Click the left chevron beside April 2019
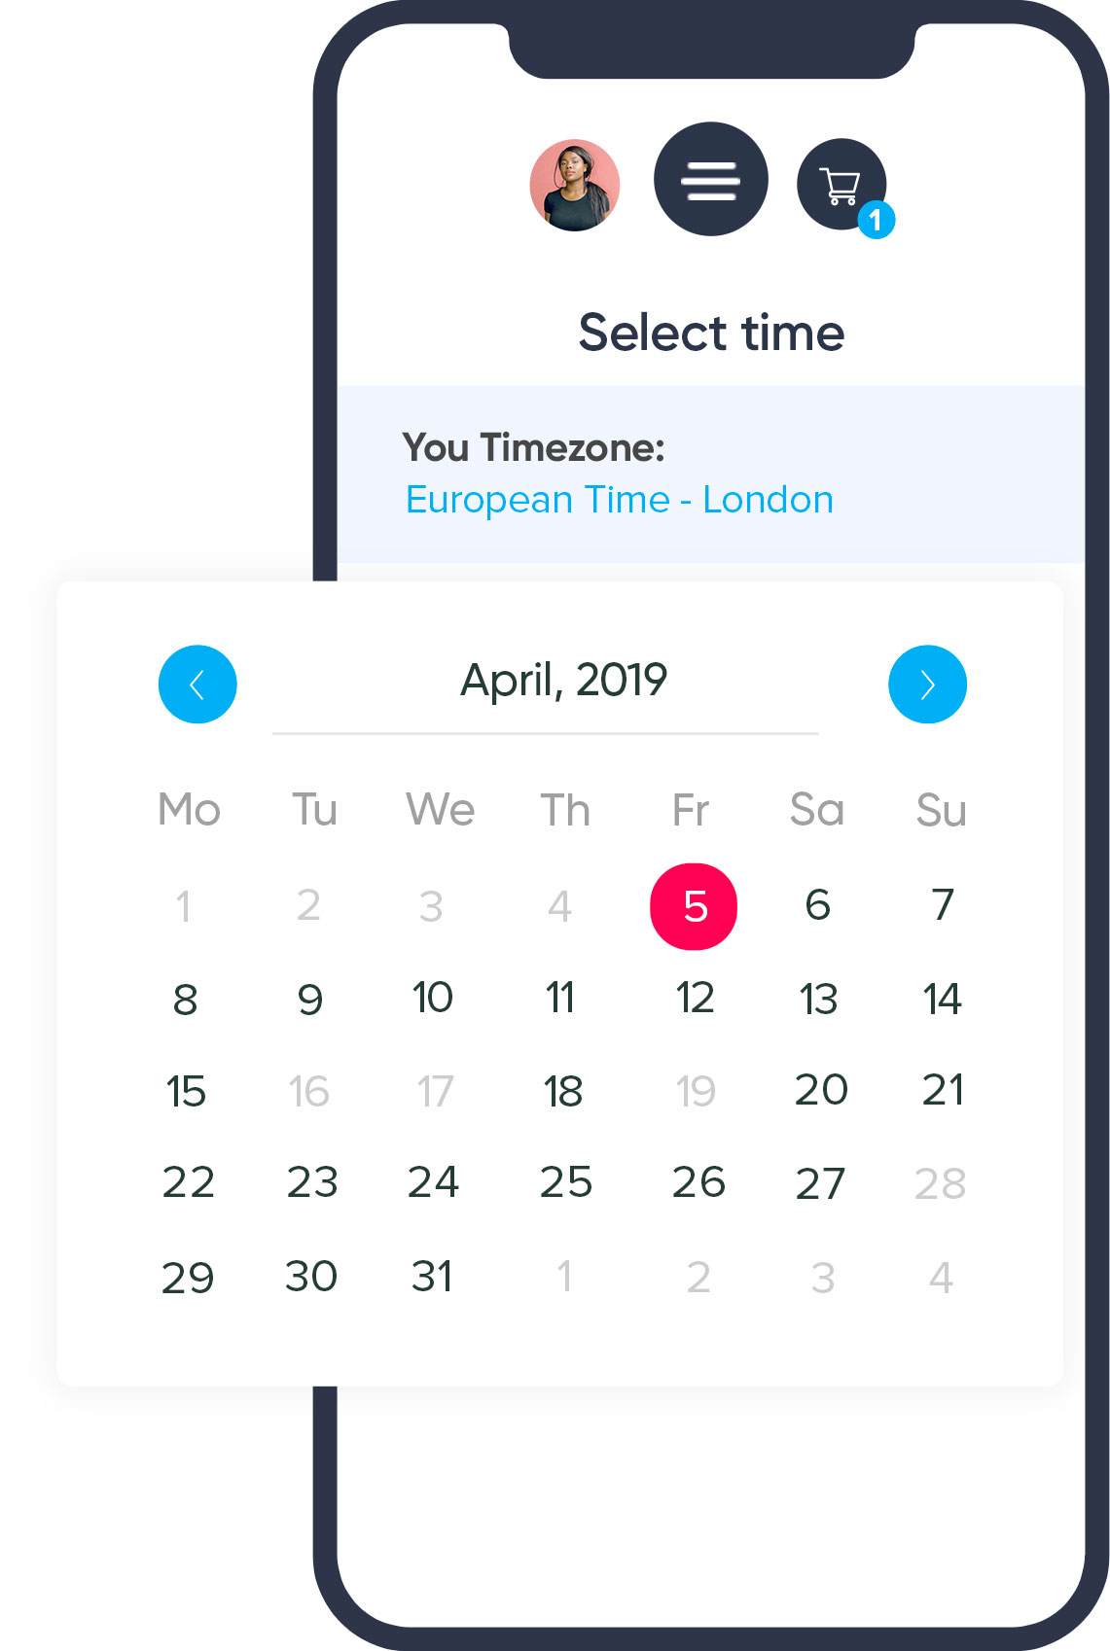 coord(197,684)
